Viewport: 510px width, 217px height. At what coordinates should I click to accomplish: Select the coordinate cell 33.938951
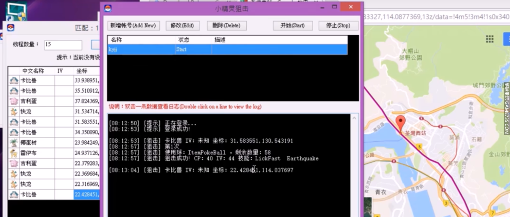click(x=87, y=81)
